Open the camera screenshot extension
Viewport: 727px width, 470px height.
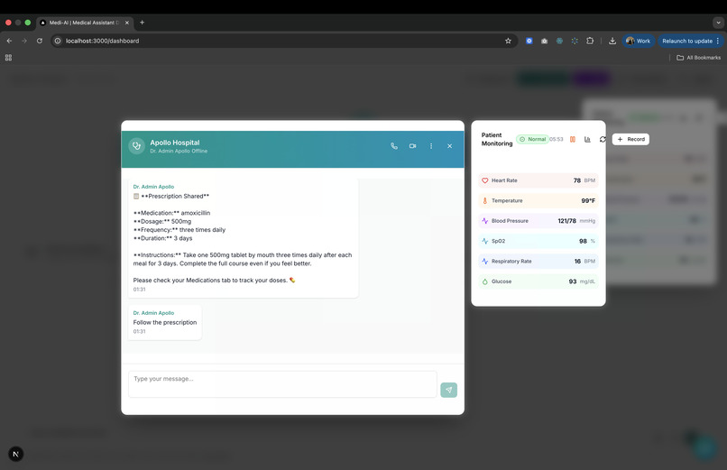[544, 41]
